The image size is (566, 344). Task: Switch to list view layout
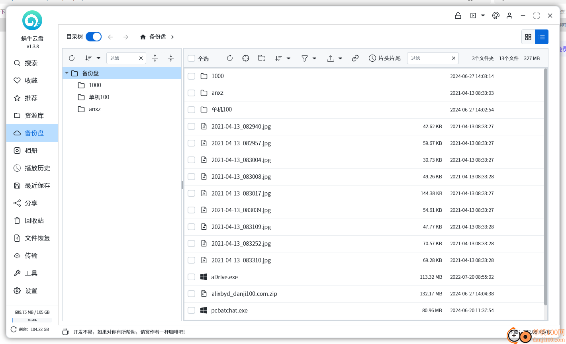point(542,37)
